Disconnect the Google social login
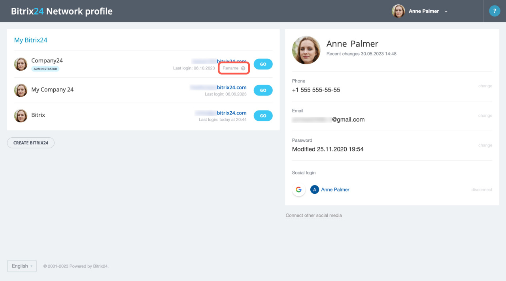The width and height of the screenshot is (506, 281). (481, 190)
